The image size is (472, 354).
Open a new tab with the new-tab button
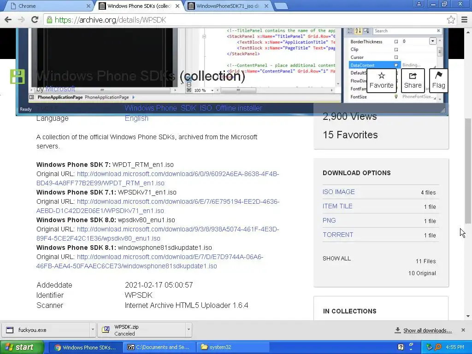(x=281, y=6)
